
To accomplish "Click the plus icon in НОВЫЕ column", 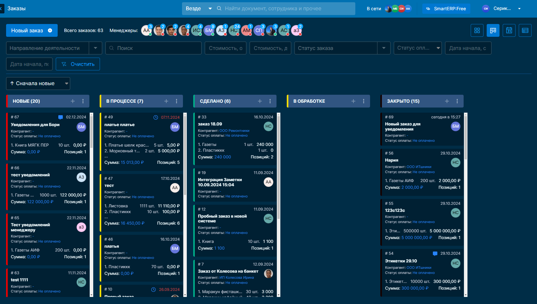I will pyautogui.click(x=73, y=101).
